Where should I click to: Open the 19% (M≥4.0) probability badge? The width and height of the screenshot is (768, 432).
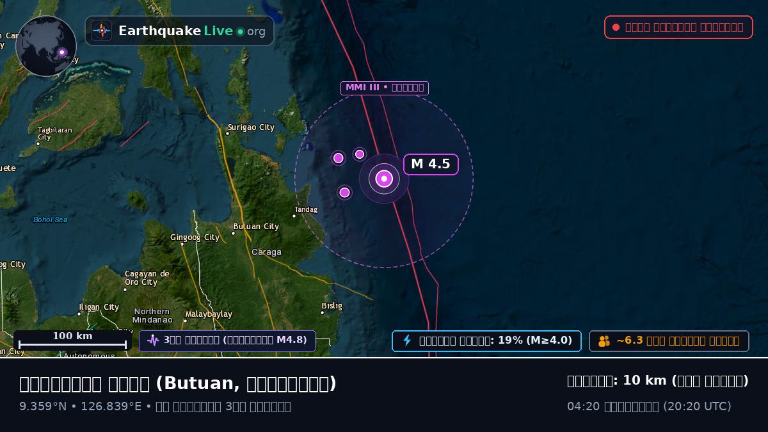[486, 341]
